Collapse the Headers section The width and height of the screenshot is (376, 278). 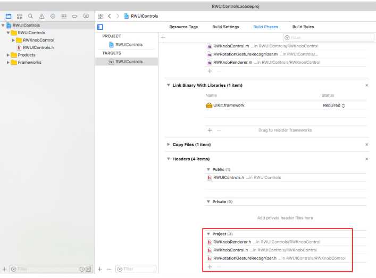169,159
